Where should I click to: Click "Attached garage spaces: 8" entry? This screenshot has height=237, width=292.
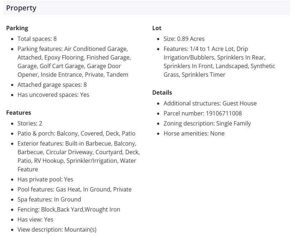coord(52,85)
